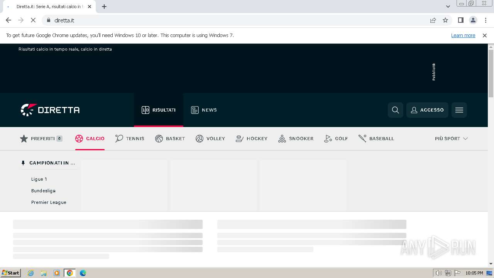Open Windows Media Player from taskbar
Image resolution: width=494 pixels, height=278 pixels.
[57, 273]
